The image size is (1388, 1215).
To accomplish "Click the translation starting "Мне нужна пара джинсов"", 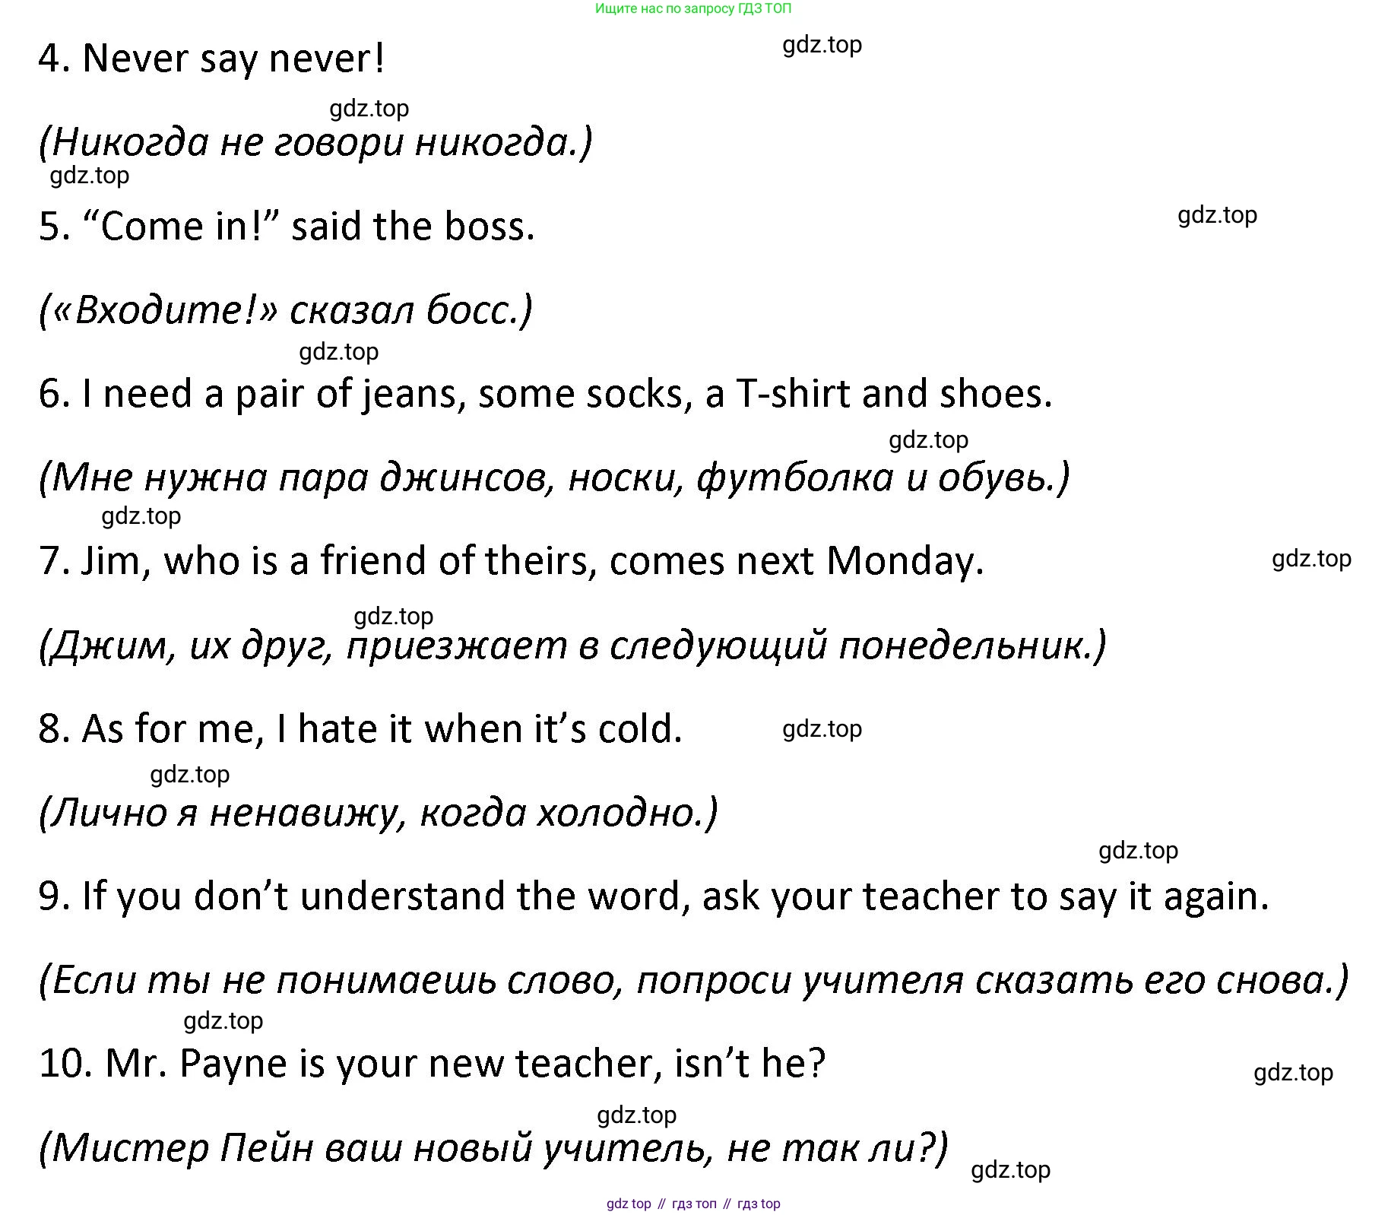I will (553, 477).
